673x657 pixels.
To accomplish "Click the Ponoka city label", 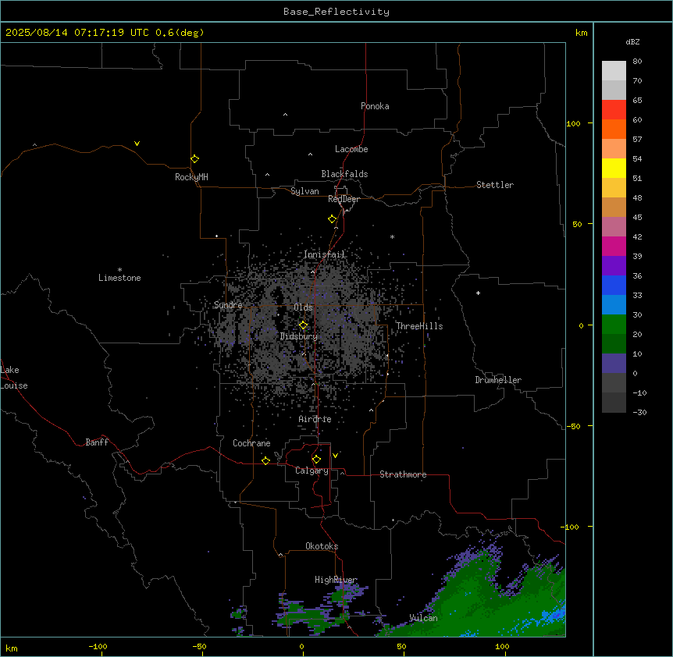I will click(x=375, y=106).
